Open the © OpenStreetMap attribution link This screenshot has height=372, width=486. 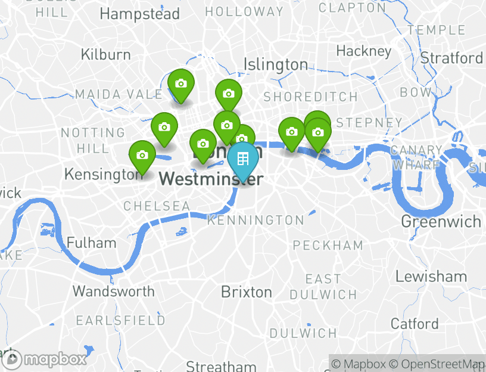[x=437, y=364]
